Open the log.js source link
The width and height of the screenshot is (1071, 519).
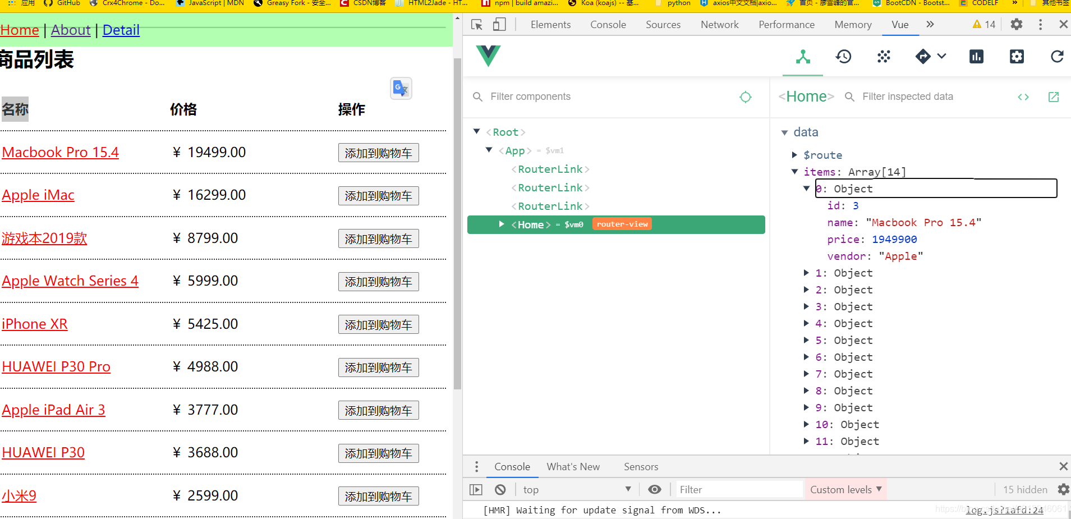point(1004,510)
